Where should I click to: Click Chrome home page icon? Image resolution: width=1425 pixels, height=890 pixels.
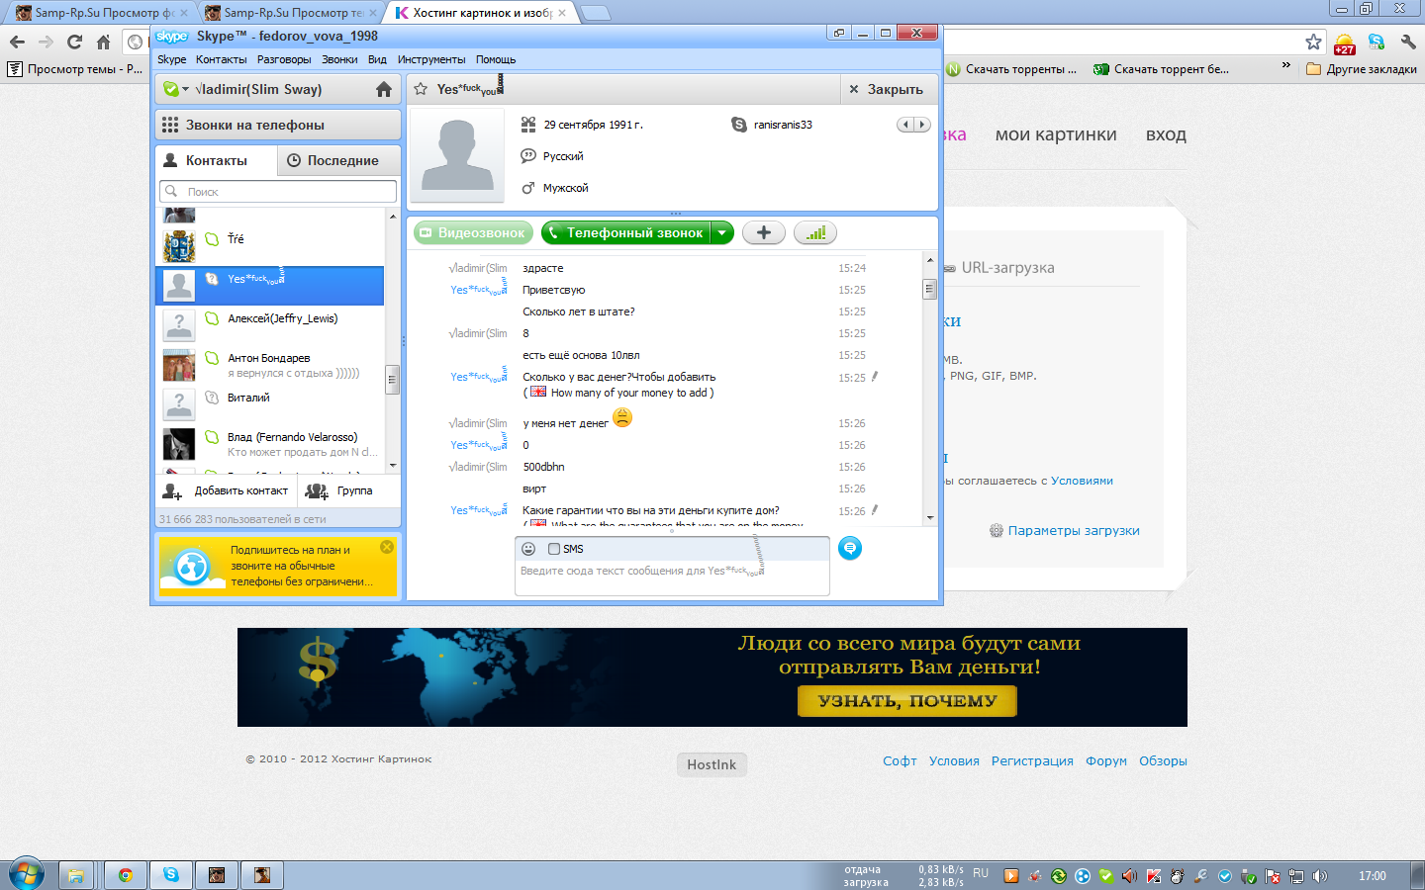103,42
